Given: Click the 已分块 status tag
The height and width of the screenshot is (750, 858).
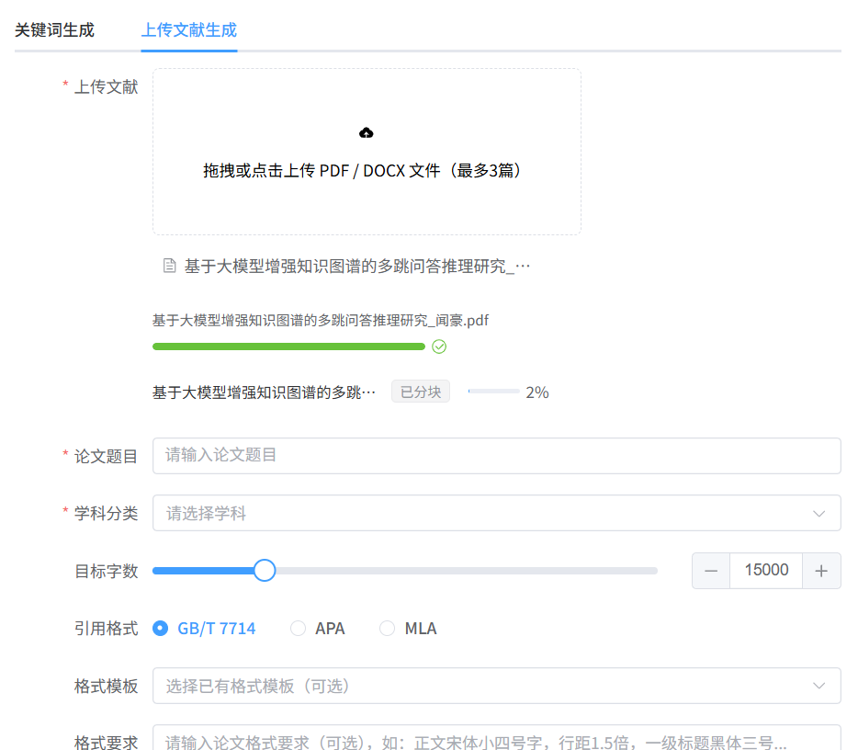Looking at the screenshot, I should [x=420, y=392].
